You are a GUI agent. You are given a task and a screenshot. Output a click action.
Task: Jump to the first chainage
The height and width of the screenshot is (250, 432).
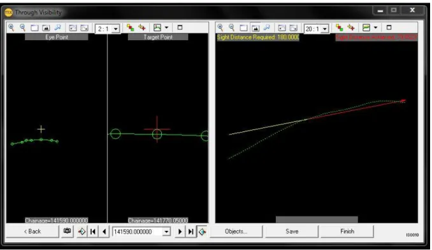tap(93, 232)
